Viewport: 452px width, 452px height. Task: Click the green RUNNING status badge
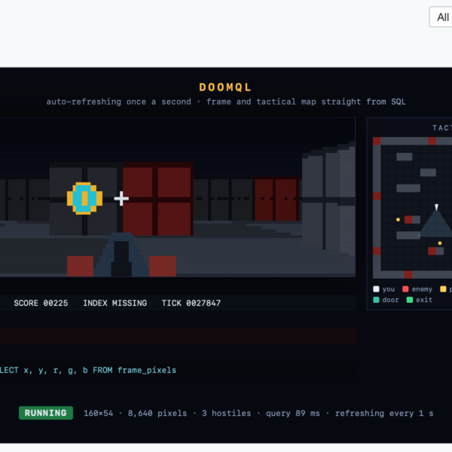tap(46, 413)
